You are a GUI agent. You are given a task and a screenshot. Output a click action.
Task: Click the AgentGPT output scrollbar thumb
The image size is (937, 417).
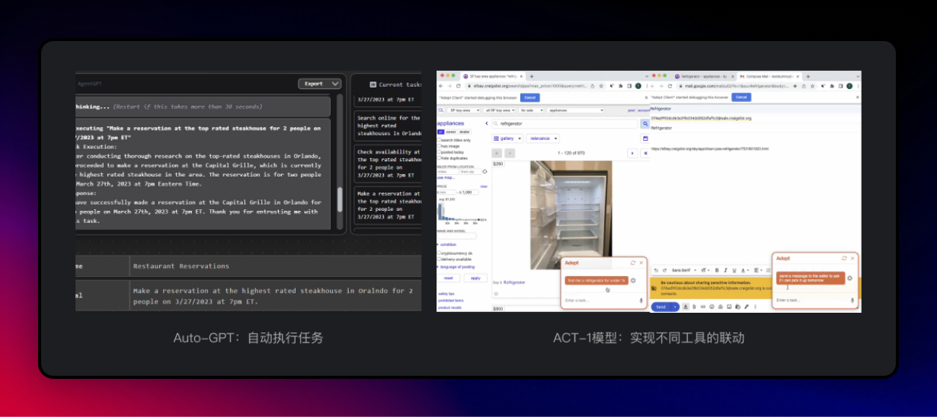tap(340, 199)
